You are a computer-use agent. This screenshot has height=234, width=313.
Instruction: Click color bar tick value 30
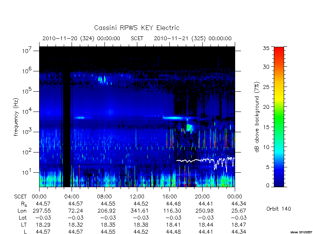pyautogui.click(x=266, y=67)
